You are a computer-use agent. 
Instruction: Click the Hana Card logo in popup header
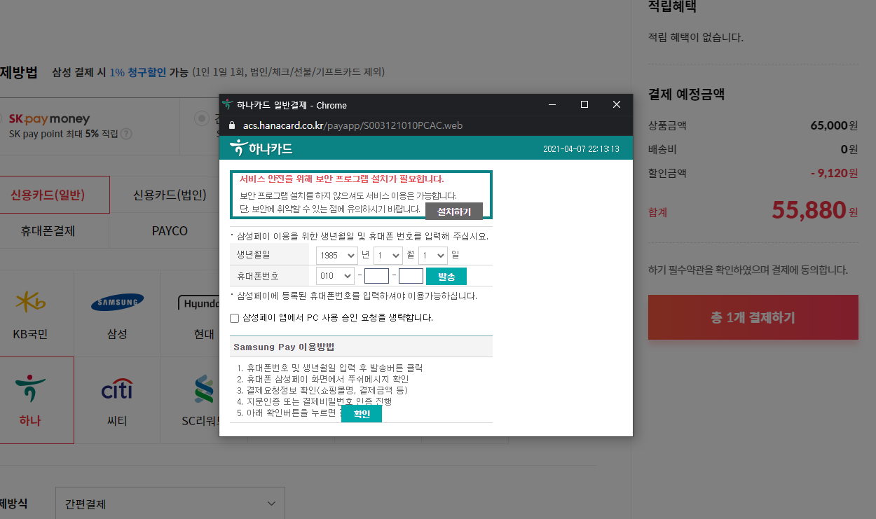click(x=261, y=148)
